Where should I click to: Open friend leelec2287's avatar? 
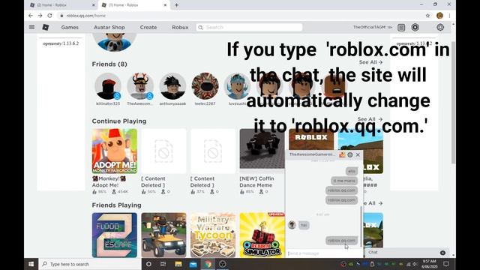(x=205, y=86)
